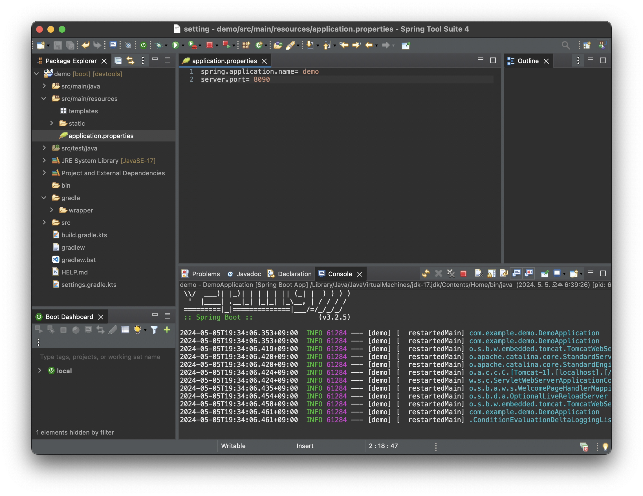Viewport: 643px width, 496px height.
Task: Click the New Java Package icon in toolbar
Action: coord(246,45)
